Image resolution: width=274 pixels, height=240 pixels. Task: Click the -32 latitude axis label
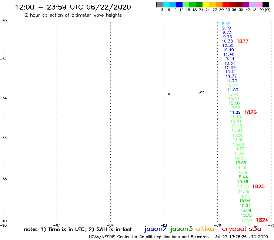coord(3,59)
